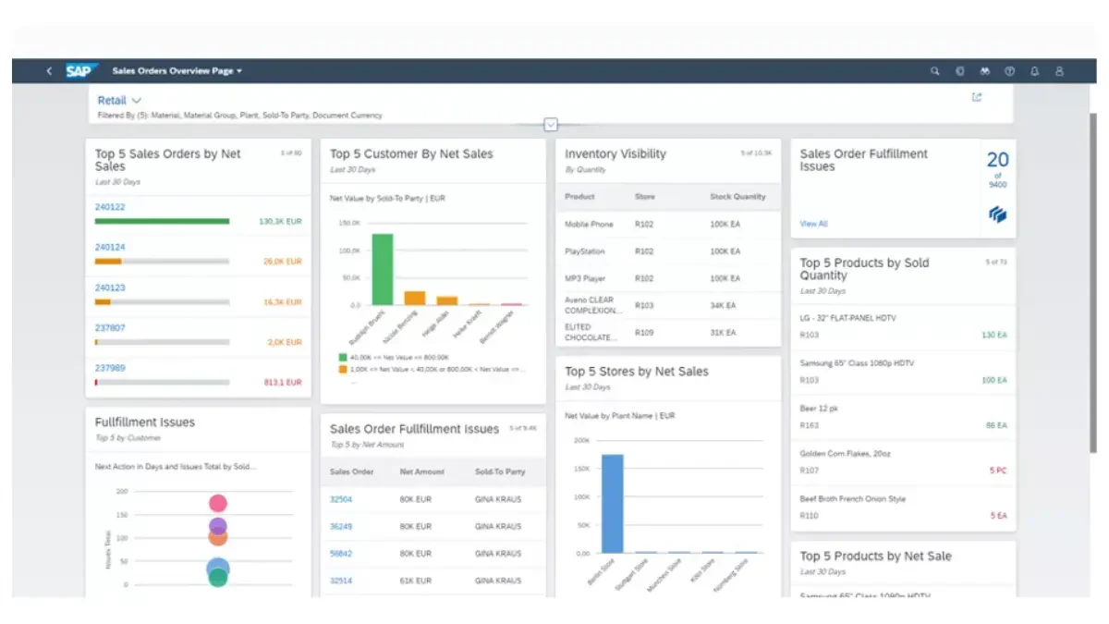
Task: Open the Top 5 Products by Sold Quantity header
Action: 903,275
